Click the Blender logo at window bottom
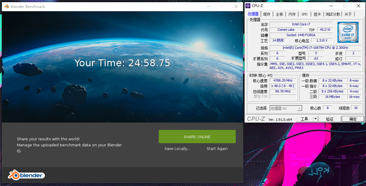Screen dimensions: 366x186 pos(27,175)
